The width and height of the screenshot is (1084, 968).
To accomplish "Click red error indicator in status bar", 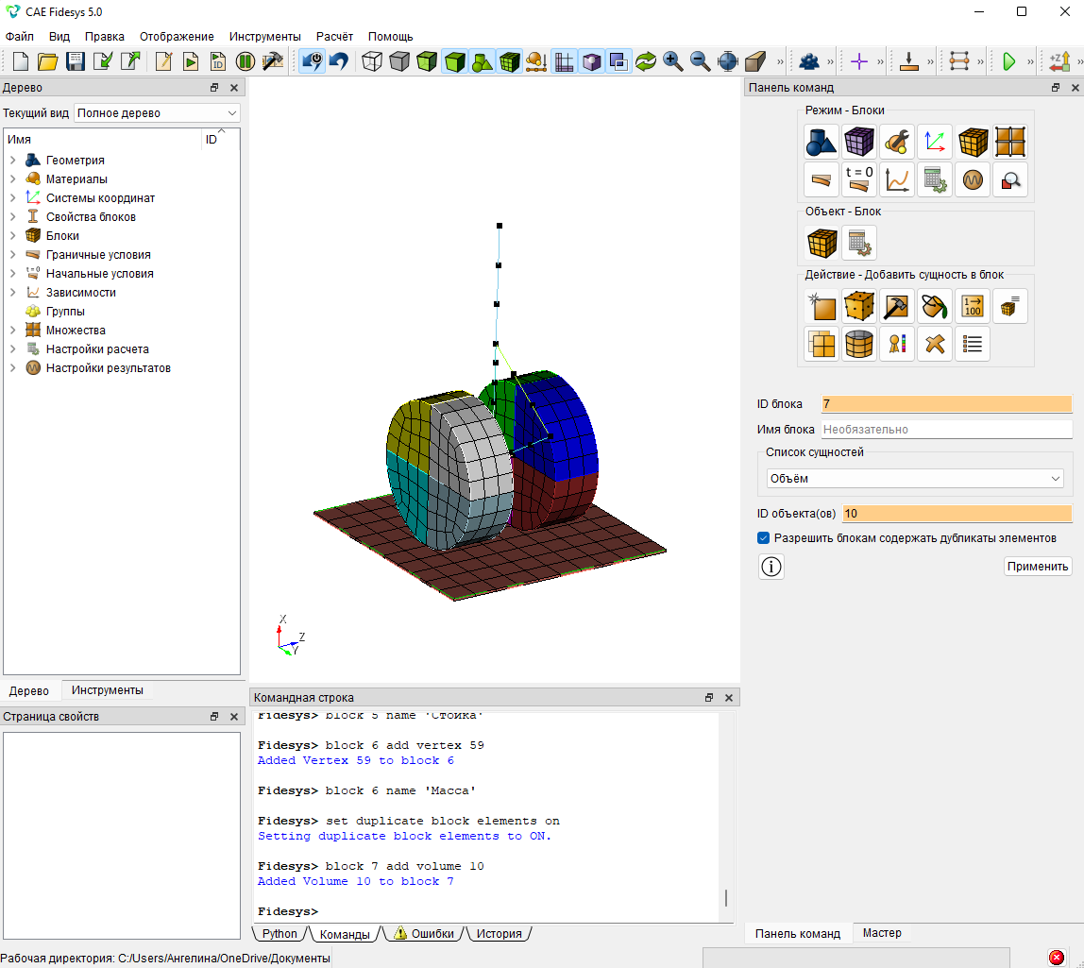I will click(x=1057, y=958).
